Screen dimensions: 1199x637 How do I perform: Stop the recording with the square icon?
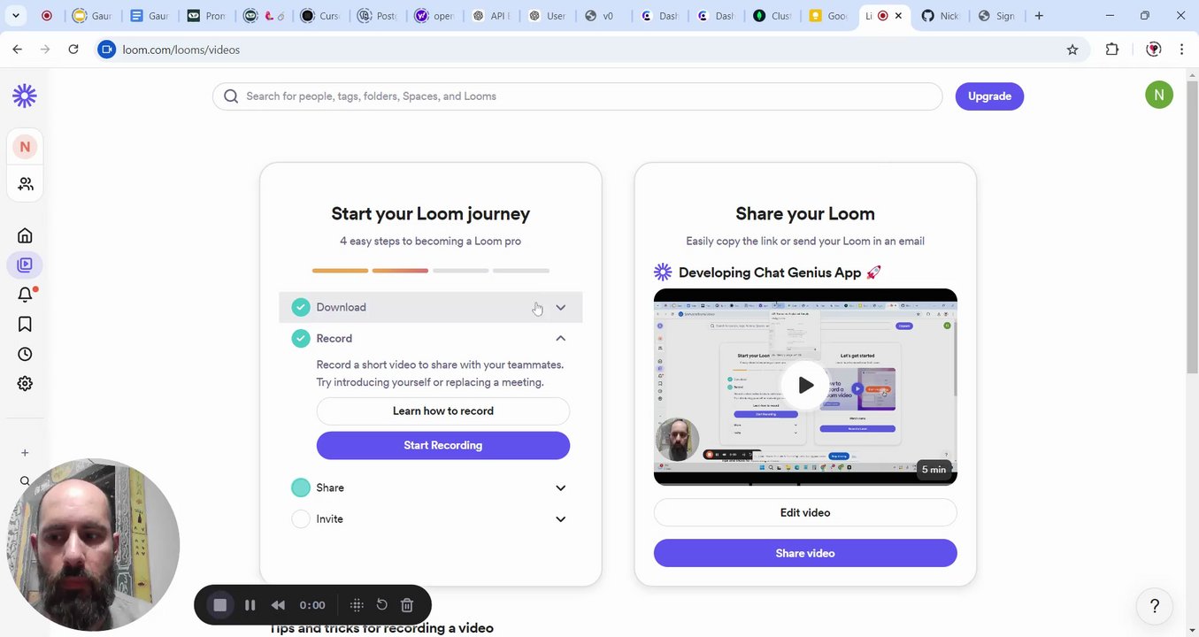point(220,605)
